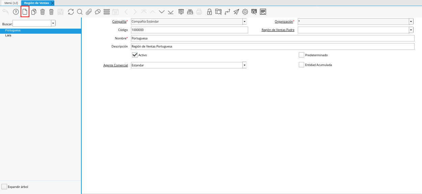422x194 pixels.
Task: Click the Organización label link
Action: tap(284, 22)
